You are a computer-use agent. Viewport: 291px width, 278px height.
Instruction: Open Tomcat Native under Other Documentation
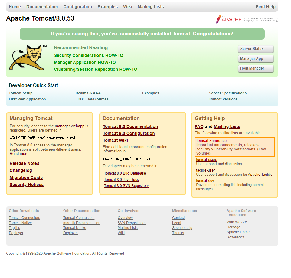click(75, 228)
